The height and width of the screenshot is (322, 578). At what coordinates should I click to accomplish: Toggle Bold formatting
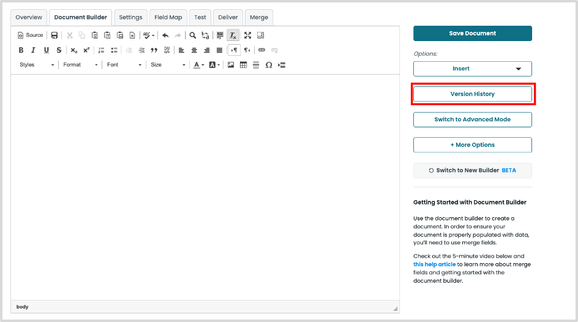(x=21, y=50)
